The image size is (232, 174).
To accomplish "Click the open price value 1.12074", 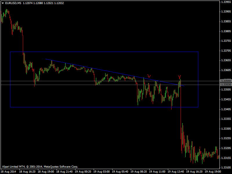I will tap(28, 3).
